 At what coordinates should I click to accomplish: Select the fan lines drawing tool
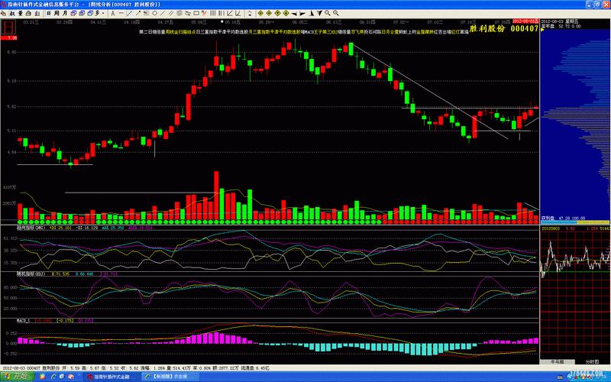pyautogui.click(x=179, y=13)
